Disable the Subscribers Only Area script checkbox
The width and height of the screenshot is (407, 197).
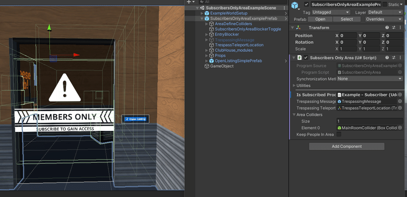(306, 58)
